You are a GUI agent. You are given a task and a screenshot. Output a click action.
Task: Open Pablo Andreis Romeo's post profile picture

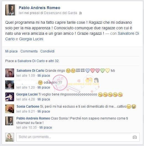point(10,10)
